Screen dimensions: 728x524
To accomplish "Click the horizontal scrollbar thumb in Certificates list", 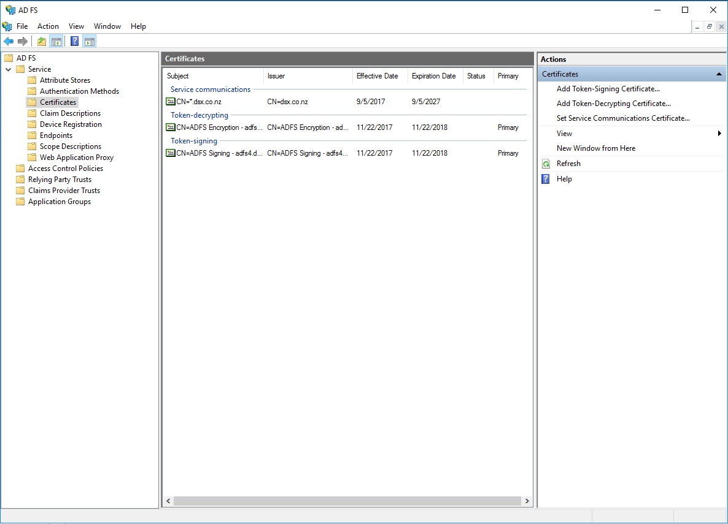I will click(347, 501).
